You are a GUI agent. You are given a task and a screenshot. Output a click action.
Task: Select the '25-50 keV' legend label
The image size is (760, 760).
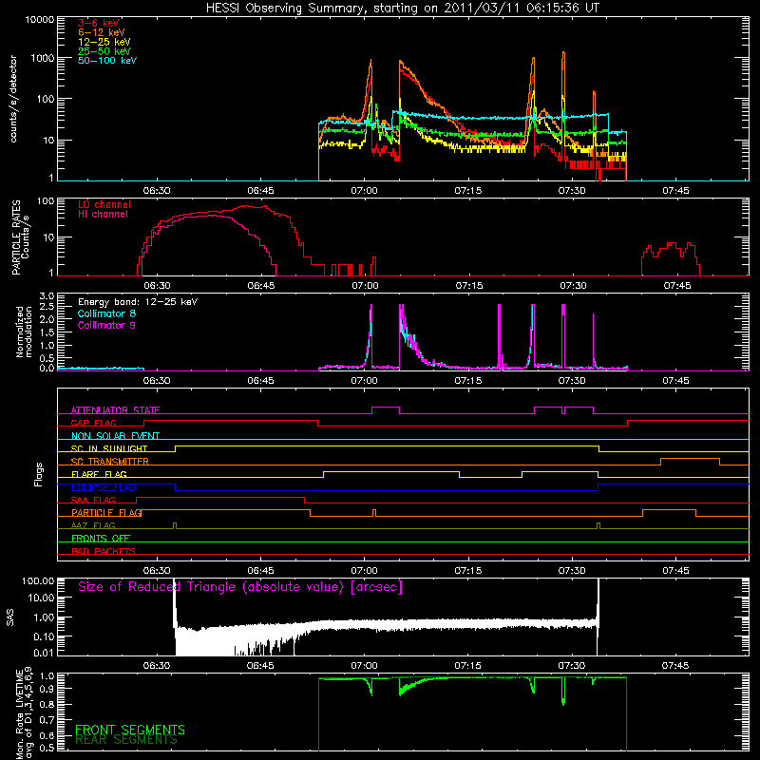[x=104, y=51]
